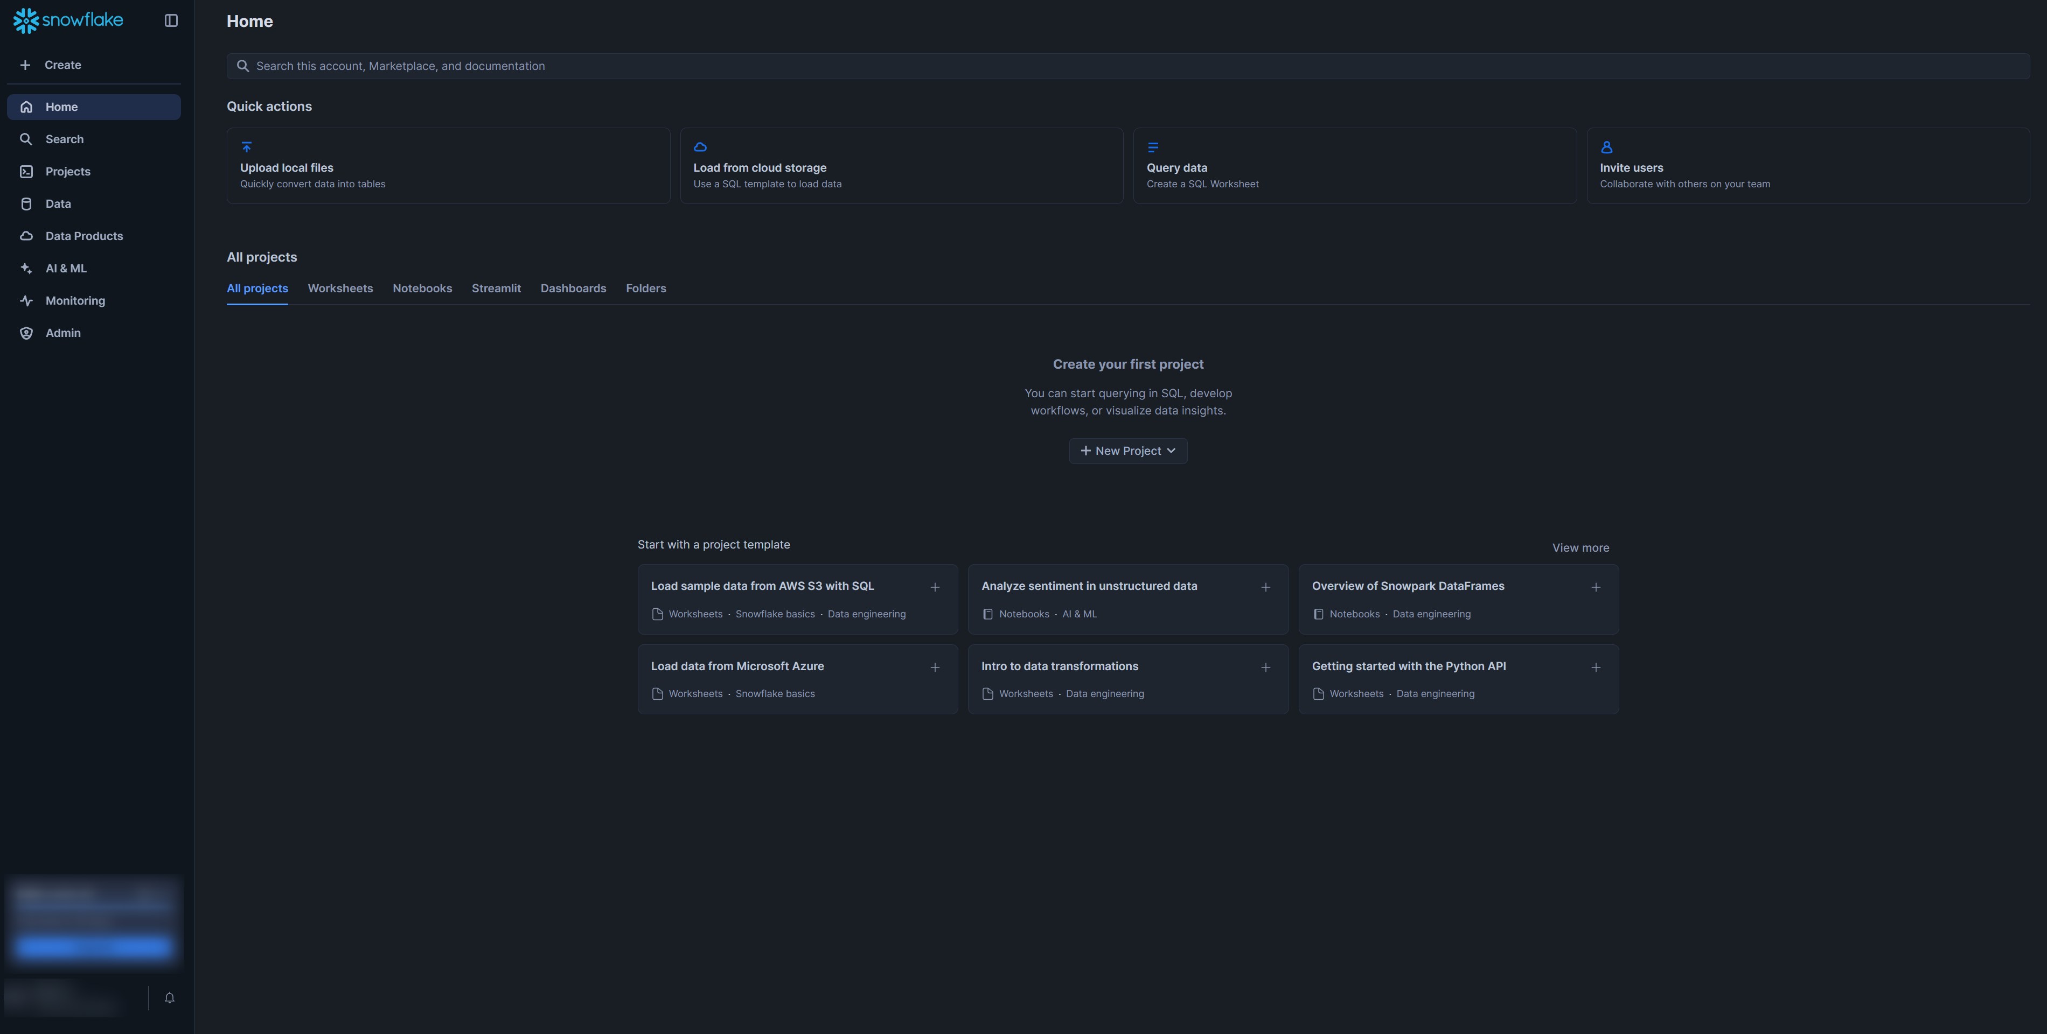Go to Home in the sidebar
This screenshot has height=1034, width=2047.
pyautogui.click(x=94, y=107)
